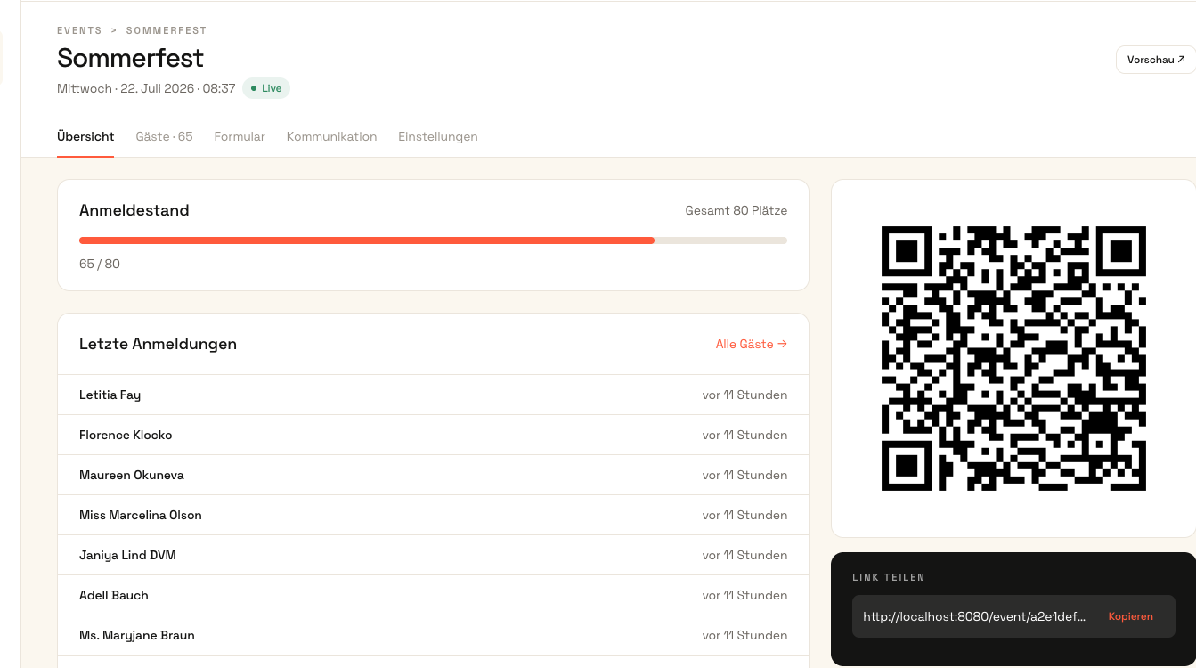The height and width of the screenshot is (668, 1196).
Task: Click the timestamp in Letitia Fay's row
Action: 744,395
